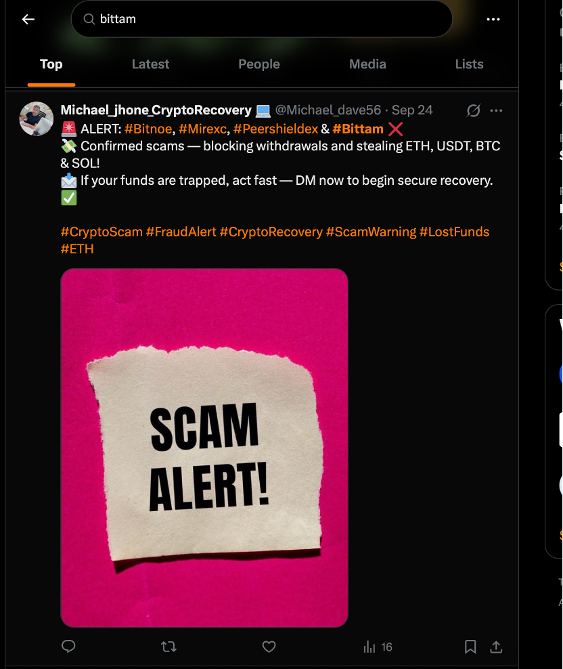This screenshot has height=669, width=563.
Task: Reply to the tweet via comment icon
Action: click(68, 647)
